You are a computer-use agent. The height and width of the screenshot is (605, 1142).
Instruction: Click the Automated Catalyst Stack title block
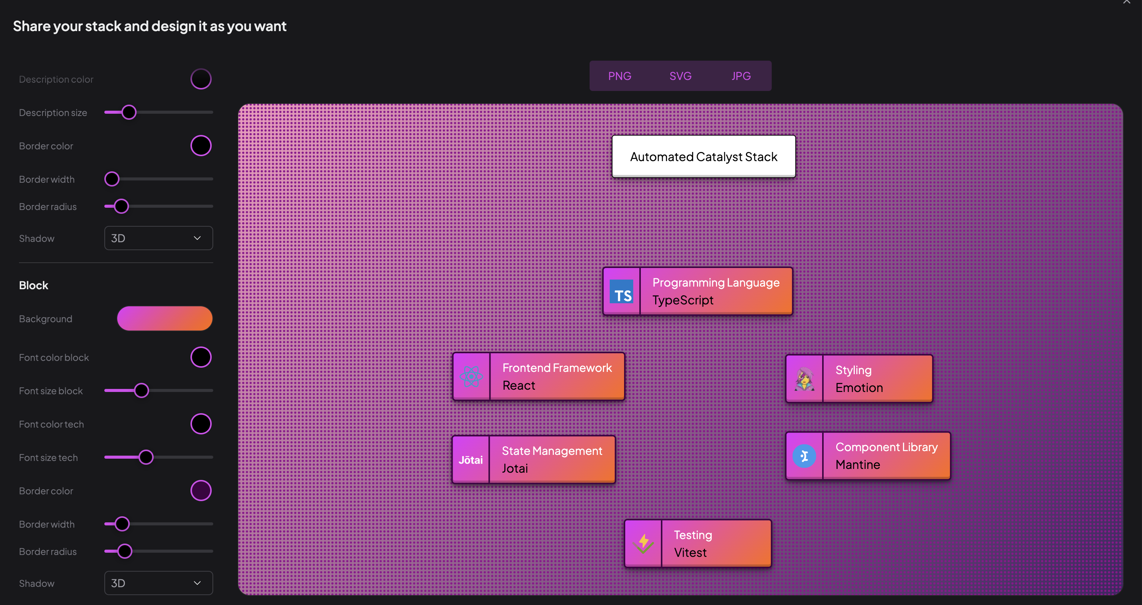[703, 156]
